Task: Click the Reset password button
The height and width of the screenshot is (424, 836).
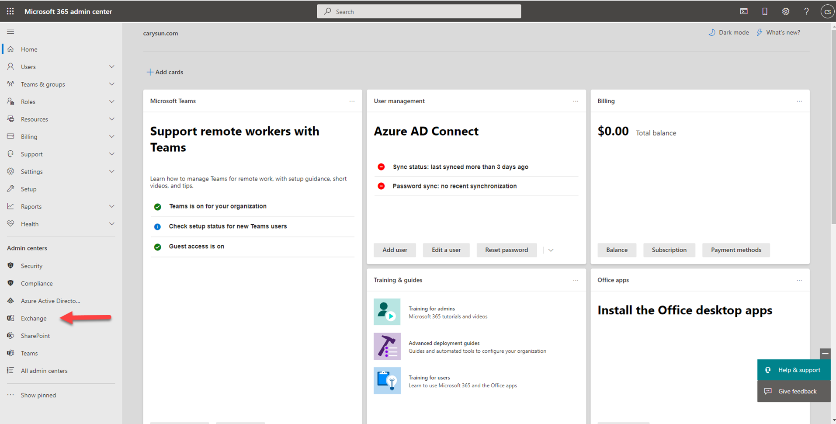Action: tap(506, 250)
